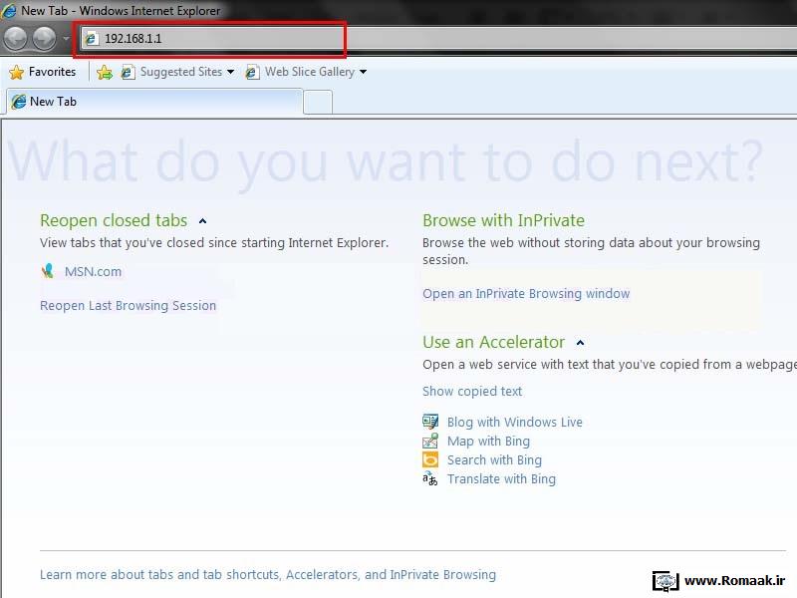Click the Reopen closed tabs heading
The height and width of the screenshot is (598, 797).
114,220
